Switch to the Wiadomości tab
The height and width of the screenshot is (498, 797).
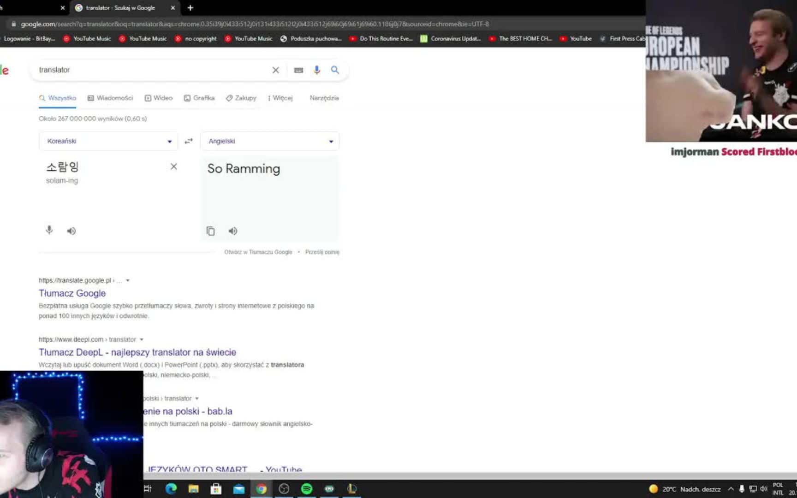pos(110,98)
